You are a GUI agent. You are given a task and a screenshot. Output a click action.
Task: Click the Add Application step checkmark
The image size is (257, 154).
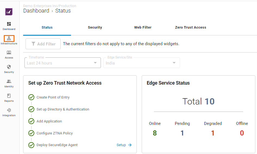31,121
